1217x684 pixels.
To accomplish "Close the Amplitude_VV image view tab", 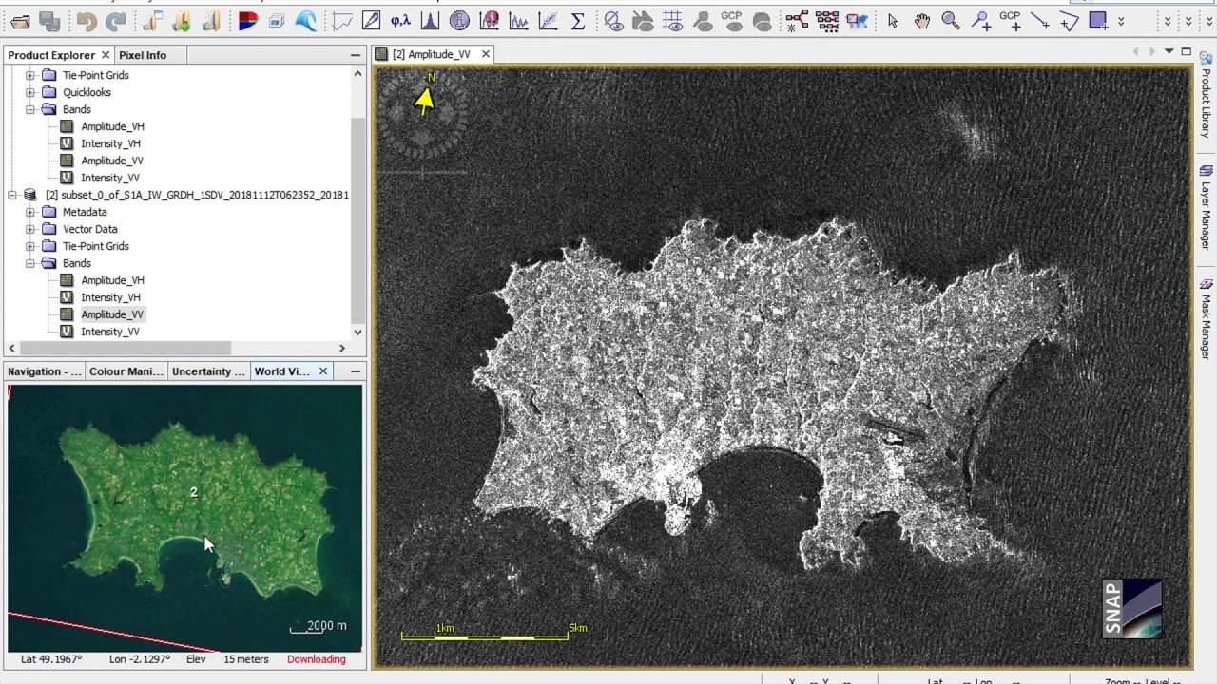I will tap(485, 54).
